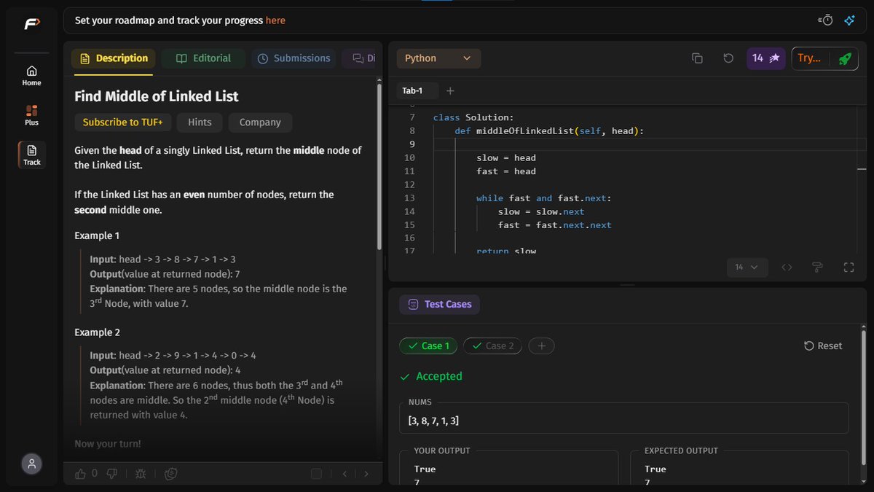The image size is (874, 492).
Task: Click the NUMS input field [3, 8, 7, 1, 3]
Action: click(x=623, y=418)
